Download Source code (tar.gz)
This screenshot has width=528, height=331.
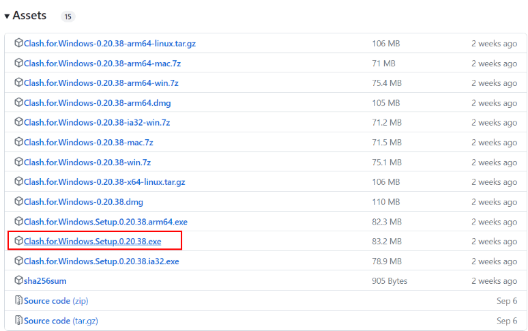(x=61, y=321)
